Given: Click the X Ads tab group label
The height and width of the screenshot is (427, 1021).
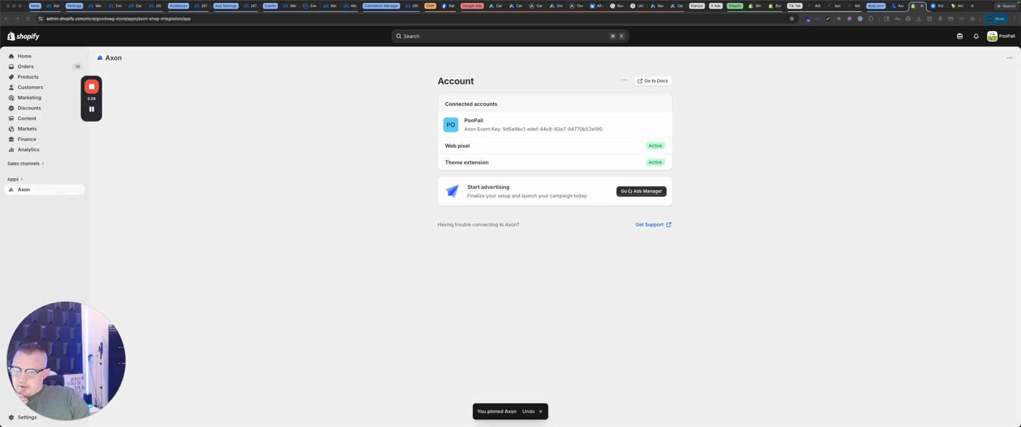Looking at the screenshot, I should [716, 6].
